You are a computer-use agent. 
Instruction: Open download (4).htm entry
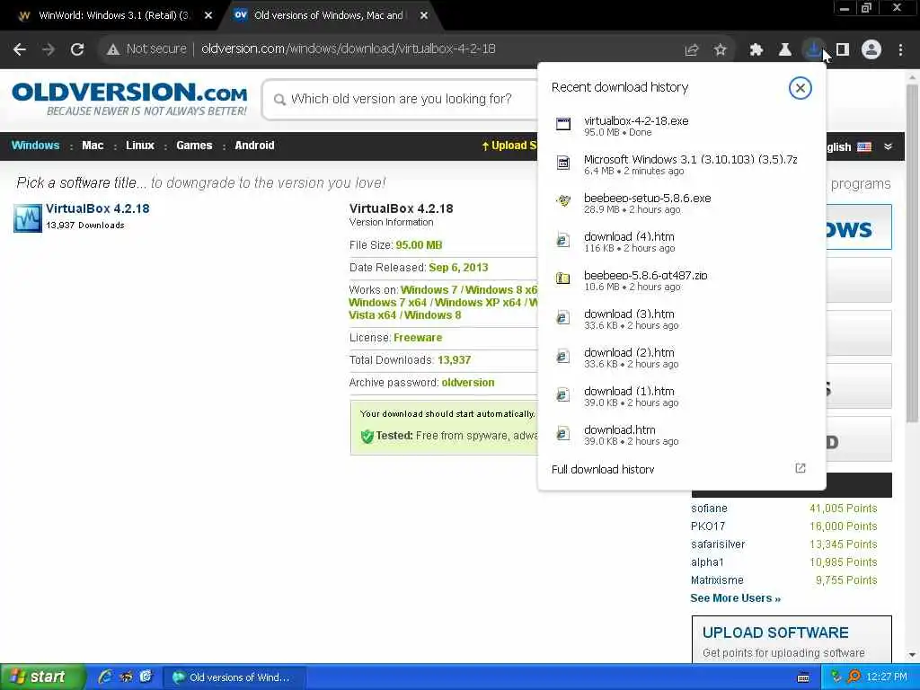[682, 242]
